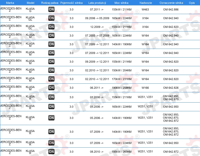The image size is (200, 156).
Task: Click ON icon in the 07.2005 -> 07.2009 row
Action: 51,35
